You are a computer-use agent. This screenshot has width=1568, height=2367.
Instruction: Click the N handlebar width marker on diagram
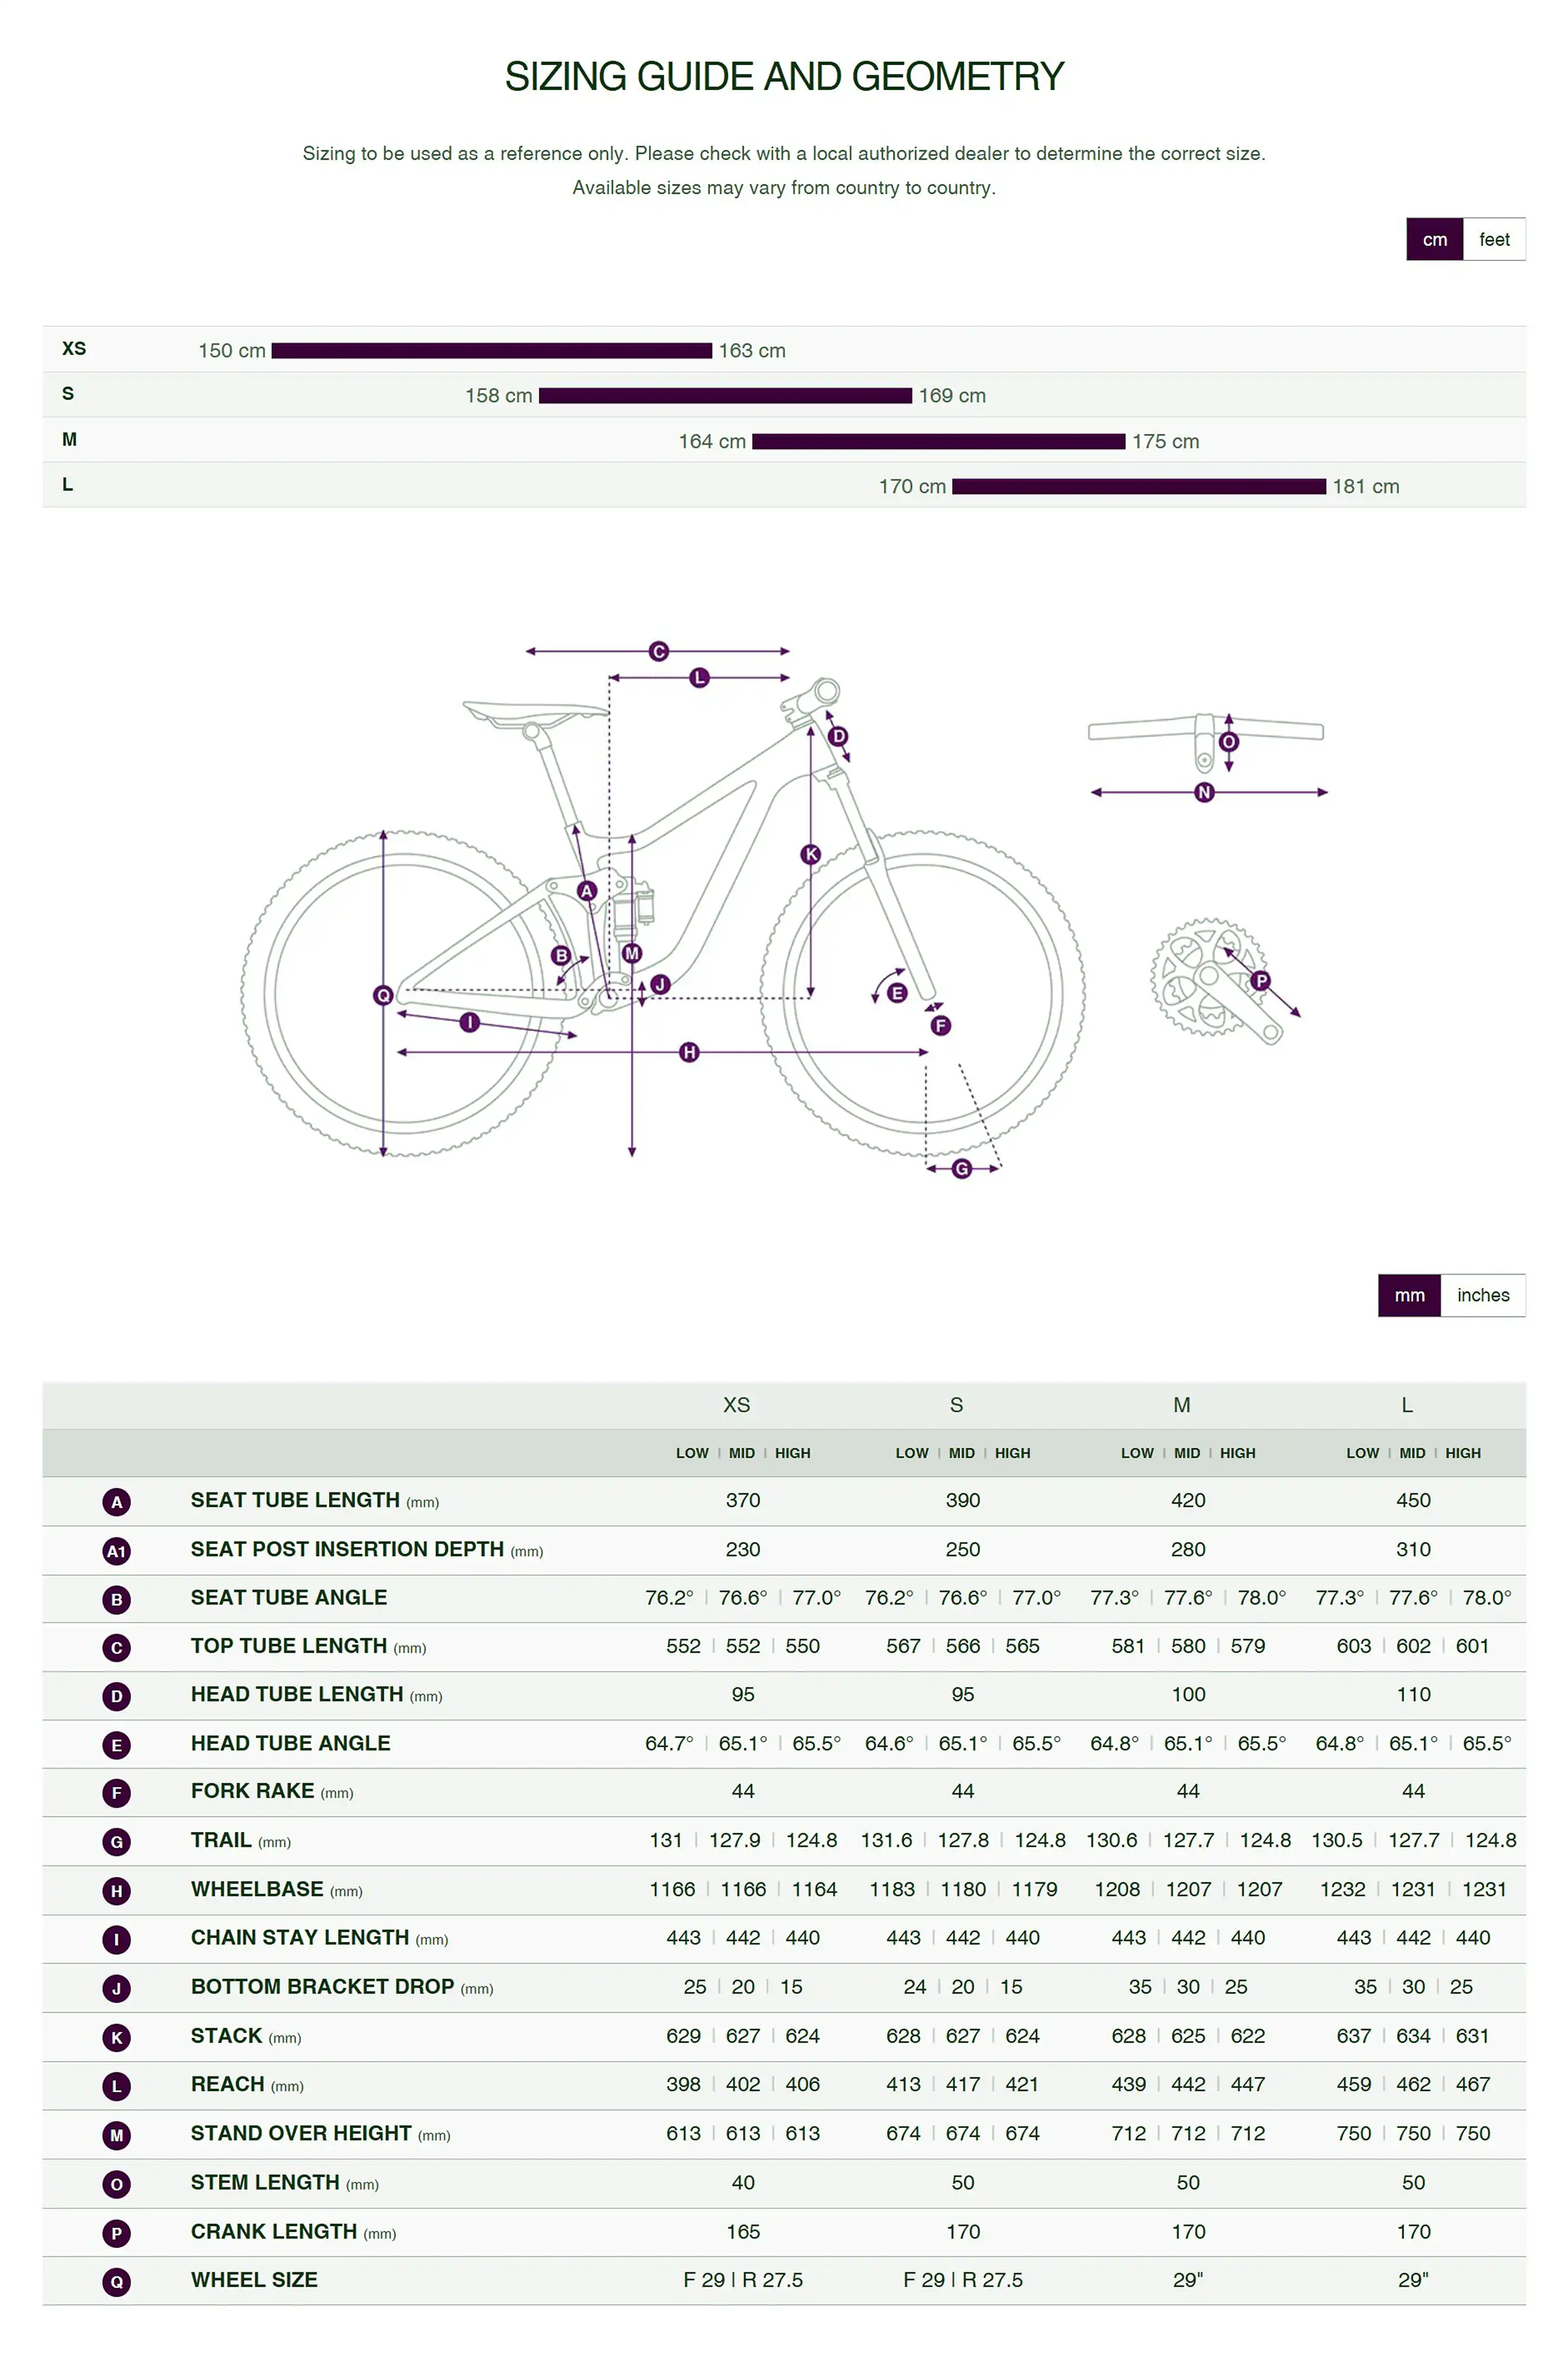tap(1204, 792)
